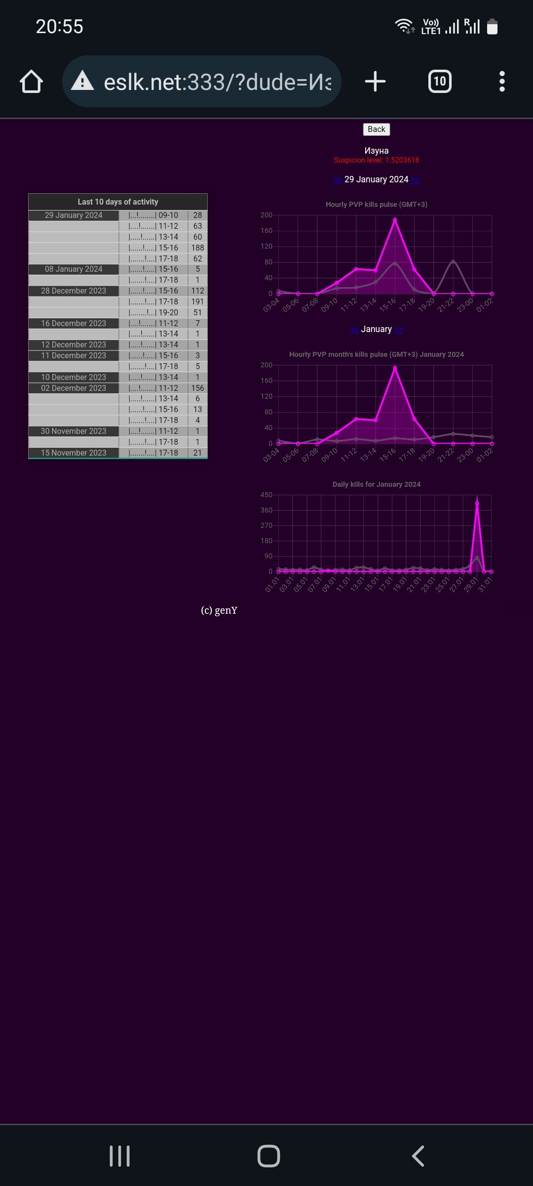Tap Android home navigation icon
The height and width of the screenshot is (1186, 533).
(268, 1156)
